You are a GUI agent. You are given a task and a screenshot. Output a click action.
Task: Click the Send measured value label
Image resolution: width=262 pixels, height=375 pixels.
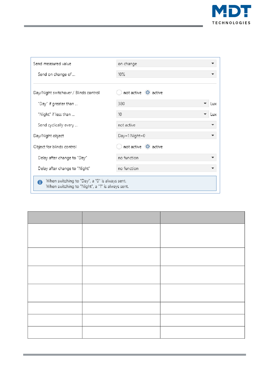point(52,64)
